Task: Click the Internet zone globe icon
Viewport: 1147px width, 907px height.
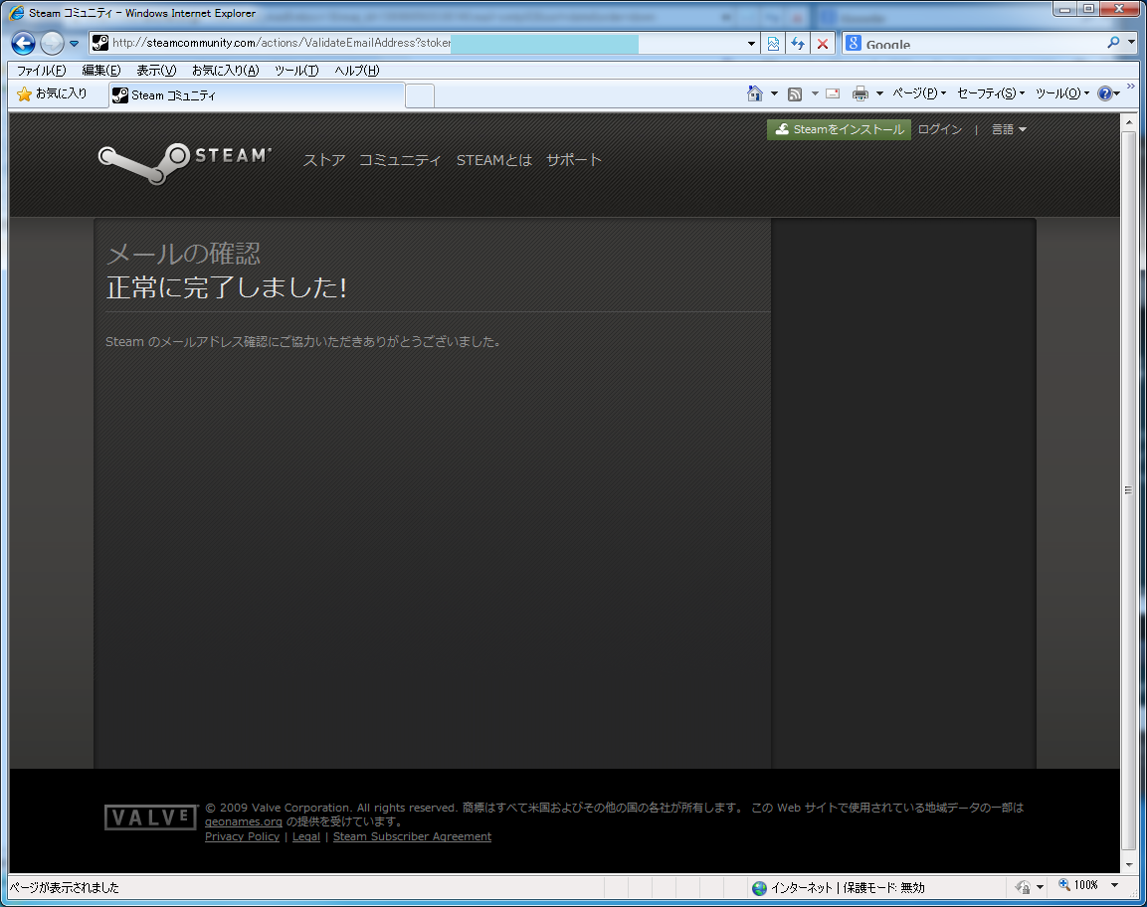Action: (759, 887)
